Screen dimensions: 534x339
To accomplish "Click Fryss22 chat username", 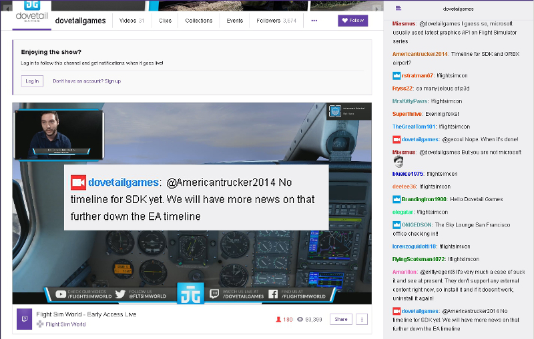I will [x=403, y=89].
